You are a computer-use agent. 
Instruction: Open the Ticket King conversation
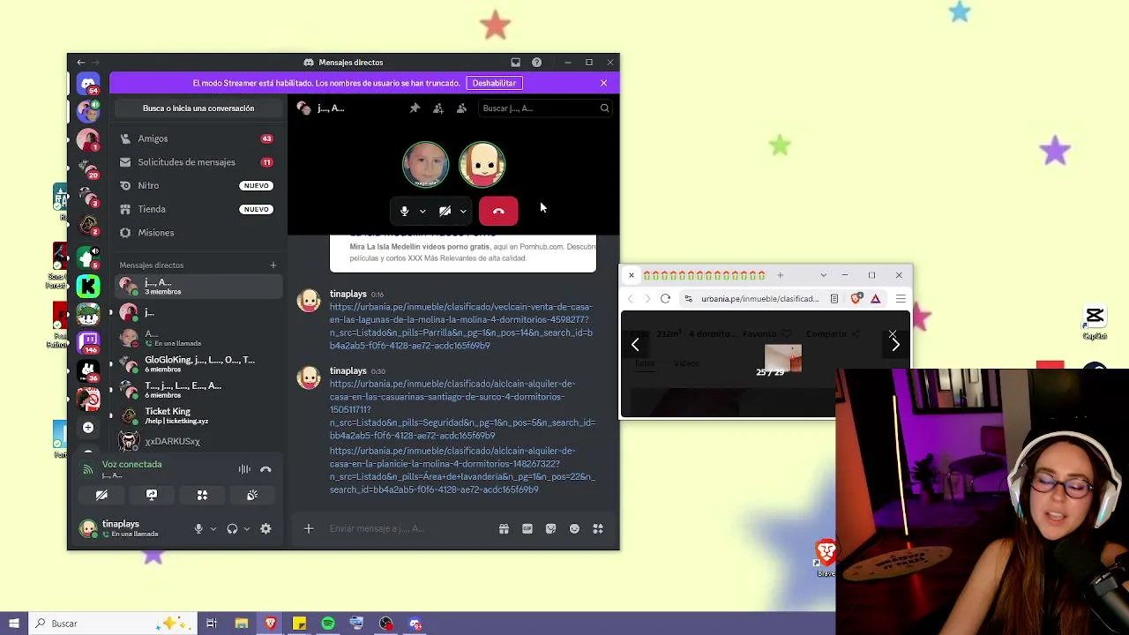[198, 415]
